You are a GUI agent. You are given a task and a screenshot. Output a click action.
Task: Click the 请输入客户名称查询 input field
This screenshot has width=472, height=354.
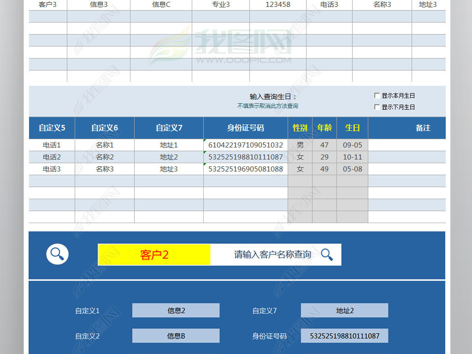(272, 254)
